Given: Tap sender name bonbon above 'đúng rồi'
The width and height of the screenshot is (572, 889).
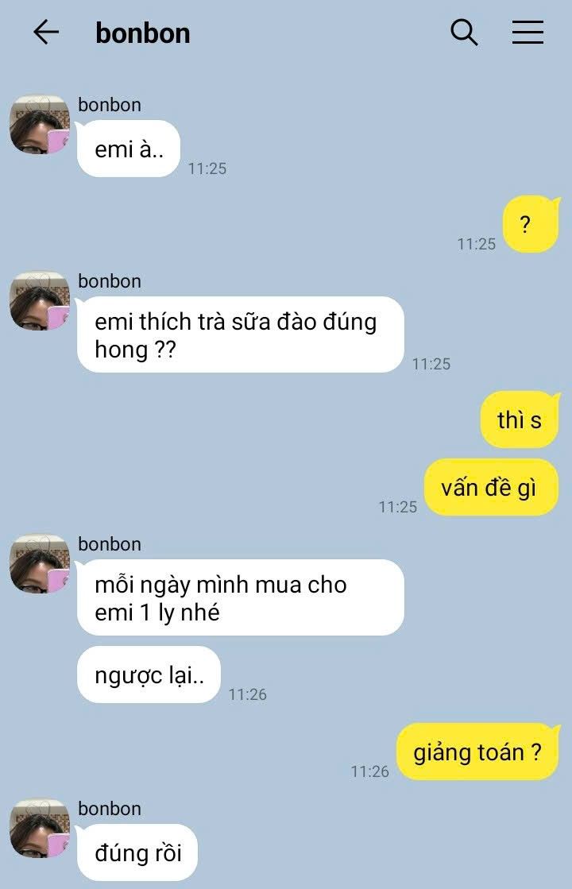Looking at the screenshot, I should click(x=110, y=809).
